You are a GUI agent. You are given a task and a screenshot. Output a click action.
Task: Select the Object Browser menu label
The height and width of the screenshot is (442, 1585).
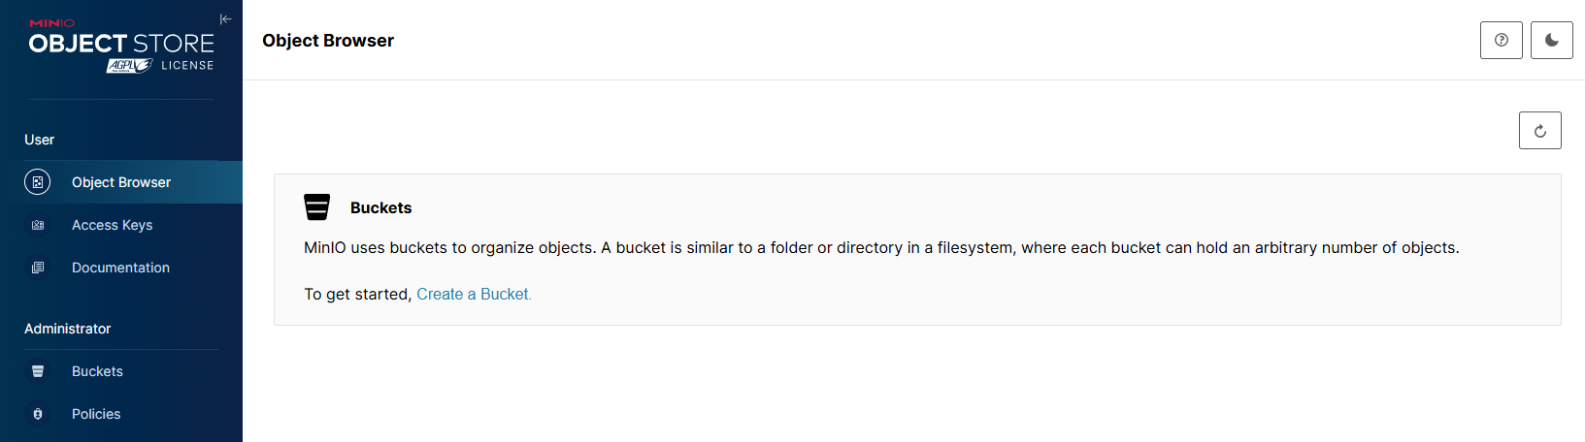click(121, 182)
